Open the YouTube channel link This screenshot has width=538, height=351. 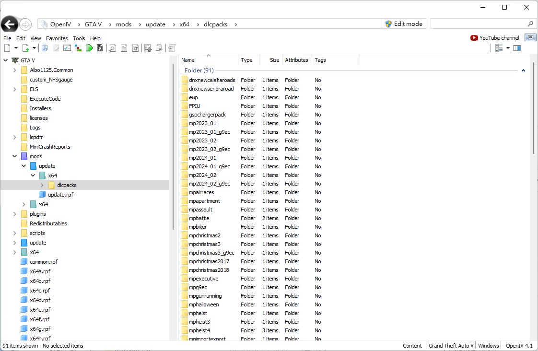pyautogui.click(x=495, y=38)
